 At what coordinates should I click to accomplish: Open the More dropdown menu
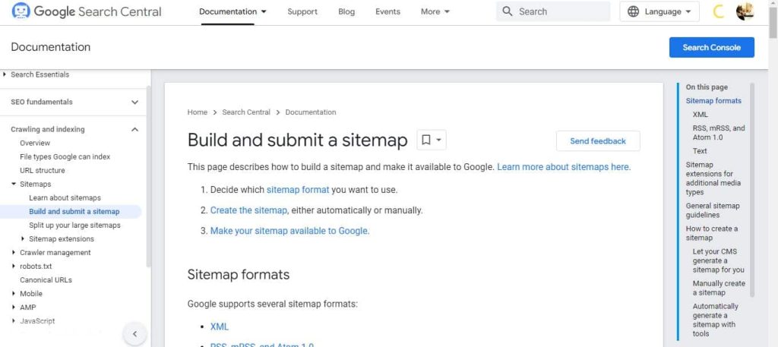pyautogui.click(x=435, y=11)
